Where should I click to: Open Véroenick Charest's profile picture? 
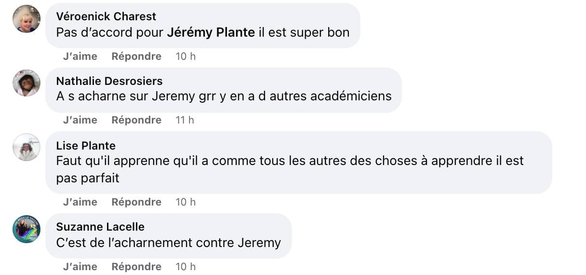click(x=27, y=19)
